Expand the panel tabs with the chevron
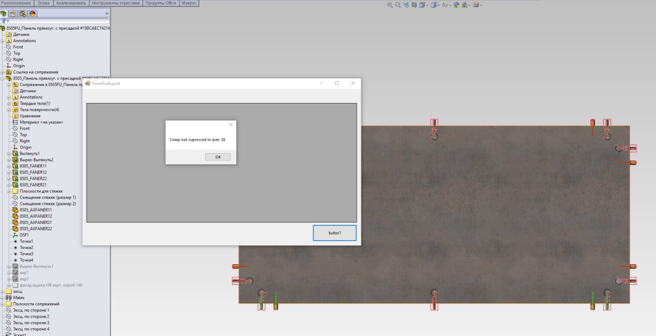Screen dimensions: 656x336 107,13
